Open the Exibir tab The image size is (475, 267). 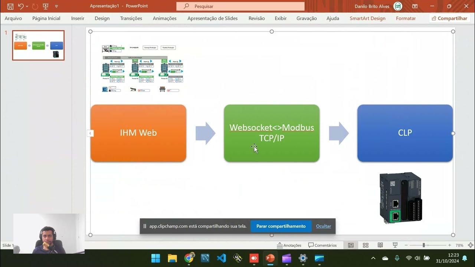point(281,18)
